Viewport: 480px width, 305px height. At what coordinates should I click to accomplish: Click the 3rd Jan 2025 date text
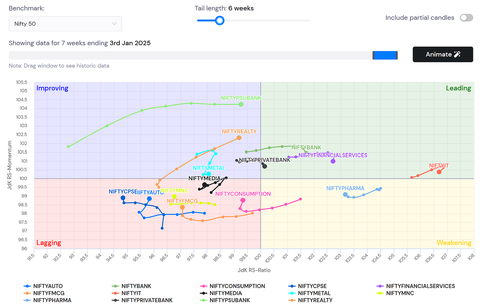130,43
